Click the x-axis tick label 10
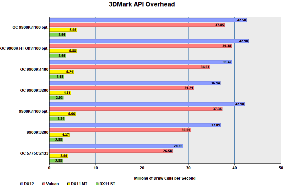284x189 pixels. tap(96, 168)
